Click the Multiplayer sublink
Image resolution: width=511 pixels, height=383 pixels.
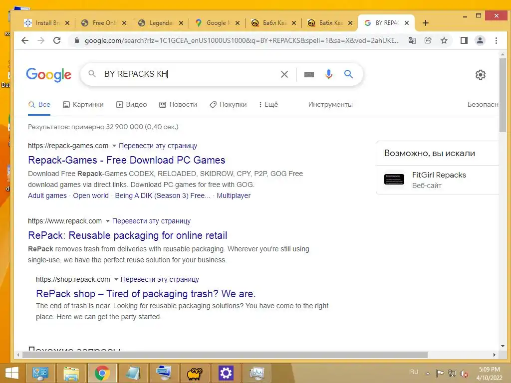(234, 195)
